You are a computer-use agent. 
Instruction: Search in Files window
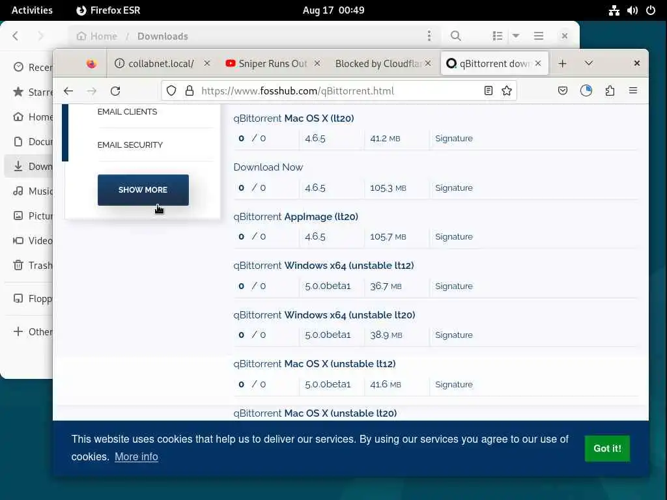point(455,36)
